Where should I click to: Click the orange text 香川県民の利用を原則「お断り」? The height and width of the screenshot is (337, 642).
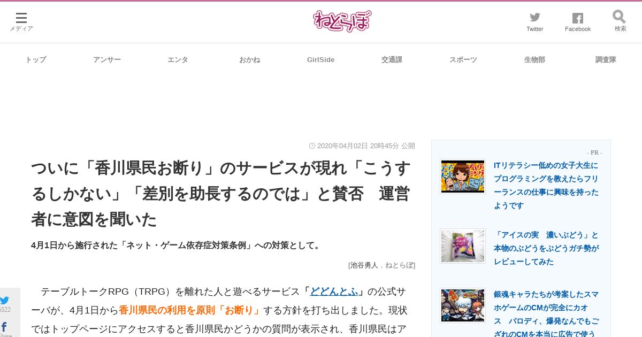pyautogui.click(x=190, y=310)
